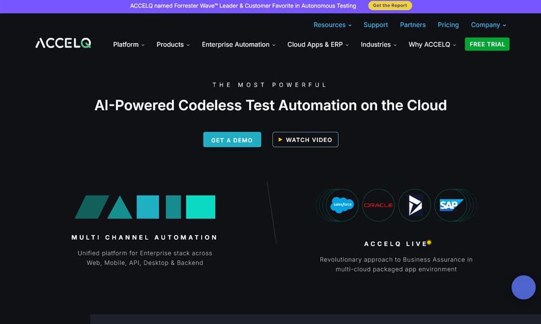The width and height of the screenshot is (541, 324).
Task: Play the WATCH VIDEO button
Action: tap(305, 140)
